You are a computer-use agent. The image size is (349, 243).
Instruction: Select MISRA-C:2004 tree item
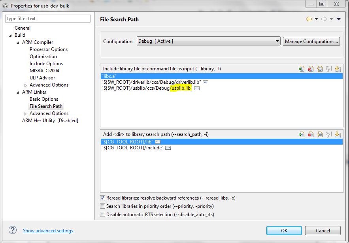(x=44, y=71)
